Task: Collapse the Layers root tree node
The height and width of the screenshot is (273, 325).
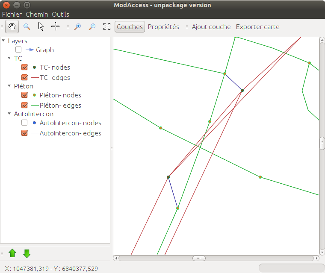Action: click(3, 41)
